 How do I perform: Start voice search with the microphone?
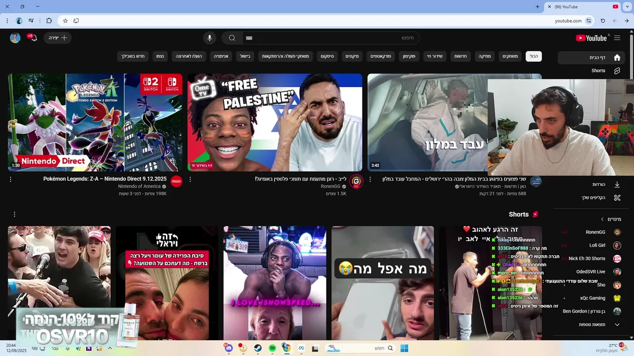click(x=210, y=38)
